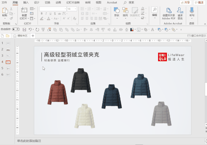Image resolution: width=207 pixels, height=145 pixels.
Task: Toggle Bold text formatting
Action: [x=42, y=14]
